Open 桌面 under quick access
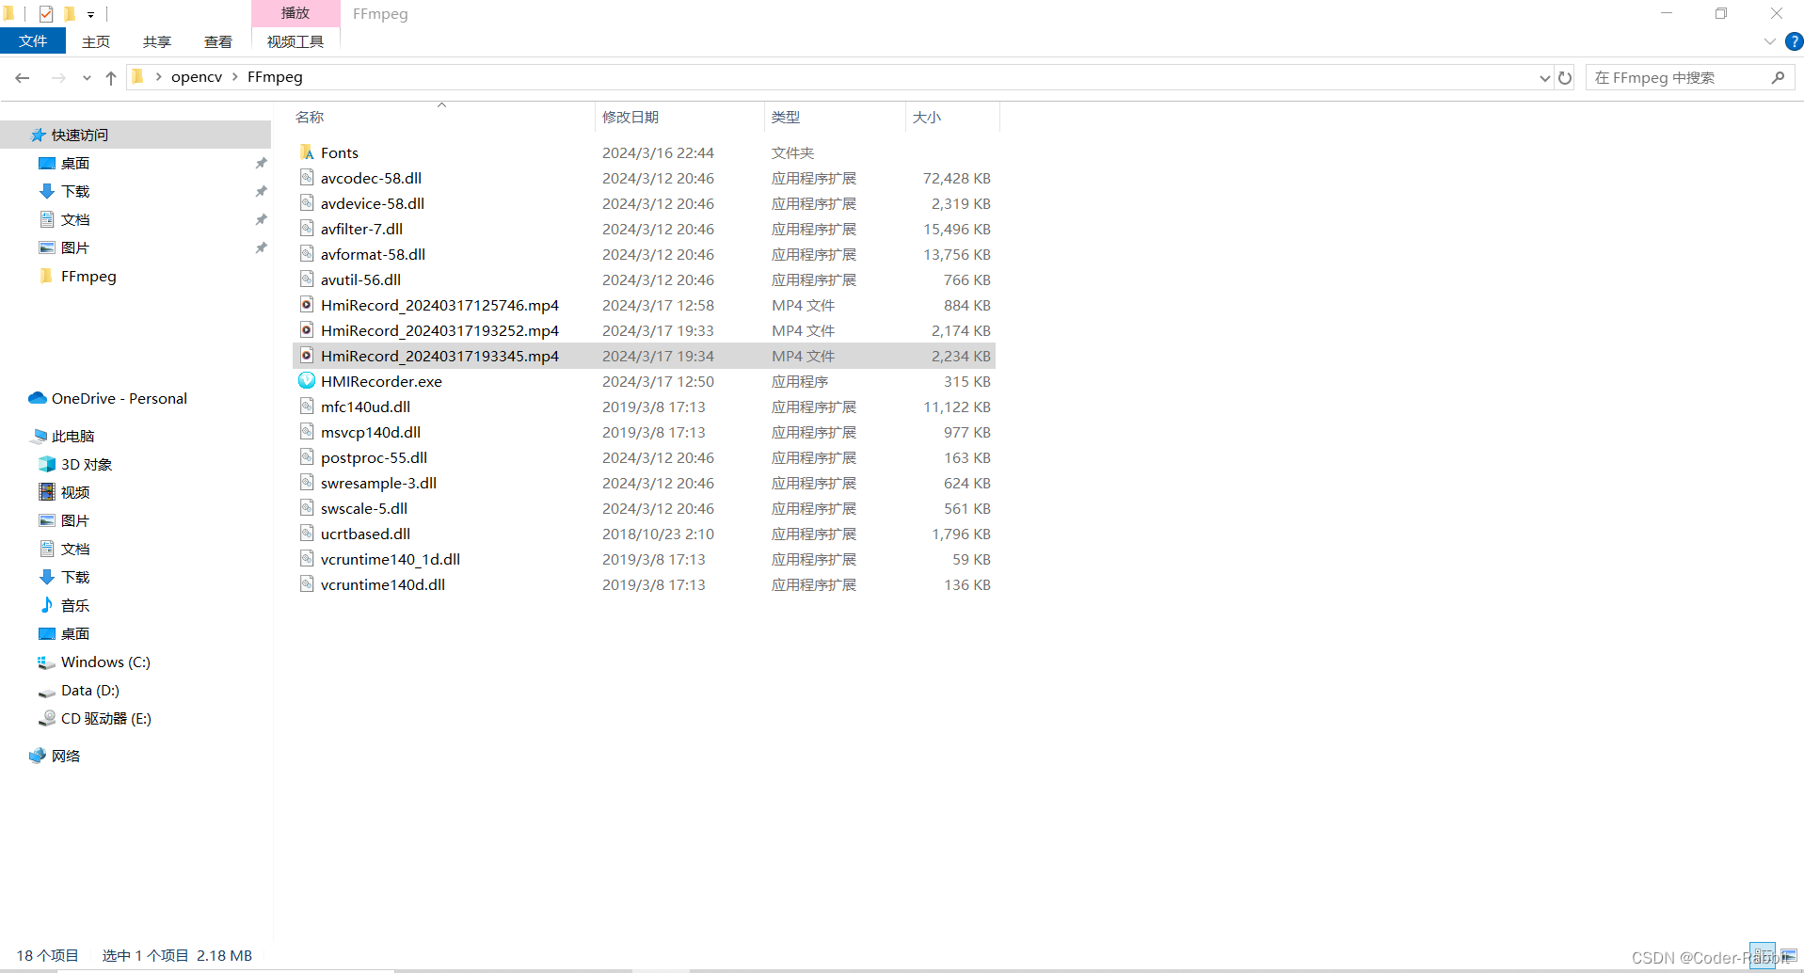The width and height of the screenshot is (1804, 973). pos(75,164)
